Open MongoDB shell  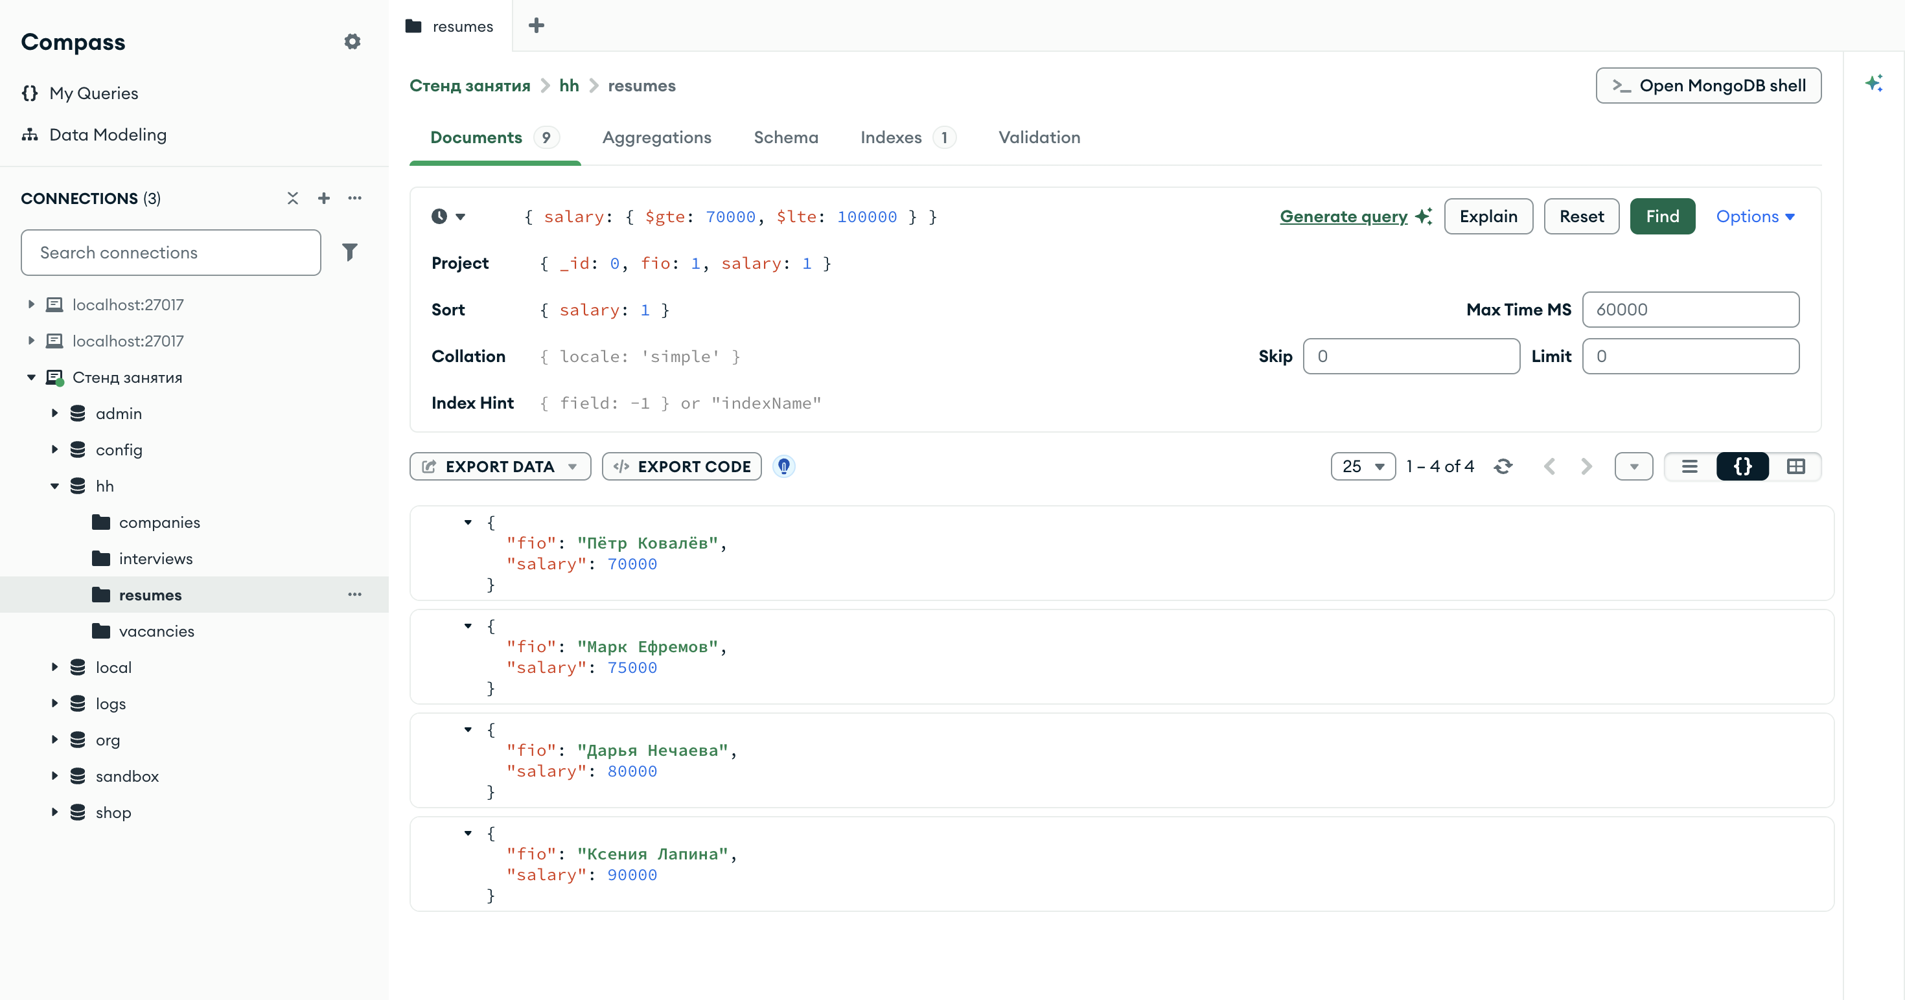click(x=1707, y=85)
